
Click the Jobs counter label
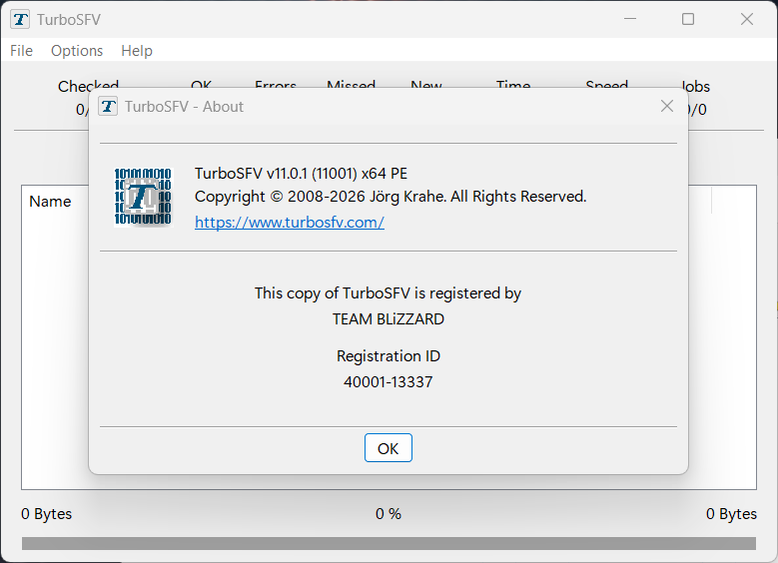tap(695, 86)
